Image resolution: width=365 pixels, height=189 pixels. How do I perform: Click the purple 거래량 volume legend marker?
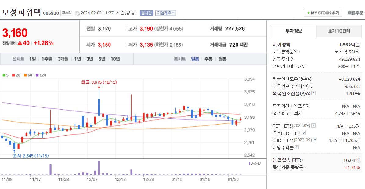pos(250,163)
